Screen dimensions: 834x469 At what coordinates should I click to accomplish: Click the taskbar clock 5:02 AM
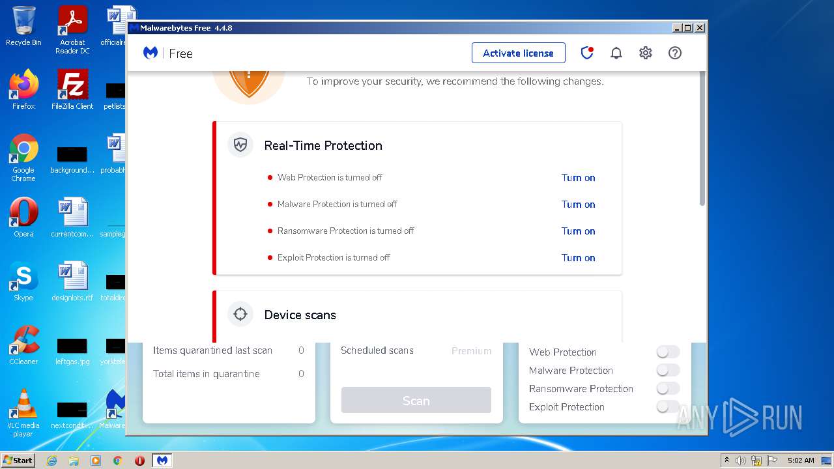pos(801,461)
